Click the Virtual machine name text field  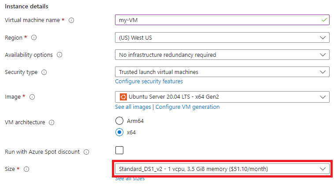point(222,20)
